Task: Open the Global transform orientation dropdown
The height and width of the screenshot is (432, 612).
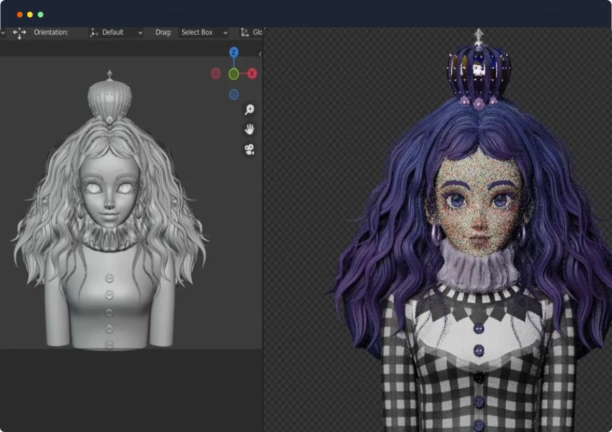Action: click(251, 32)
